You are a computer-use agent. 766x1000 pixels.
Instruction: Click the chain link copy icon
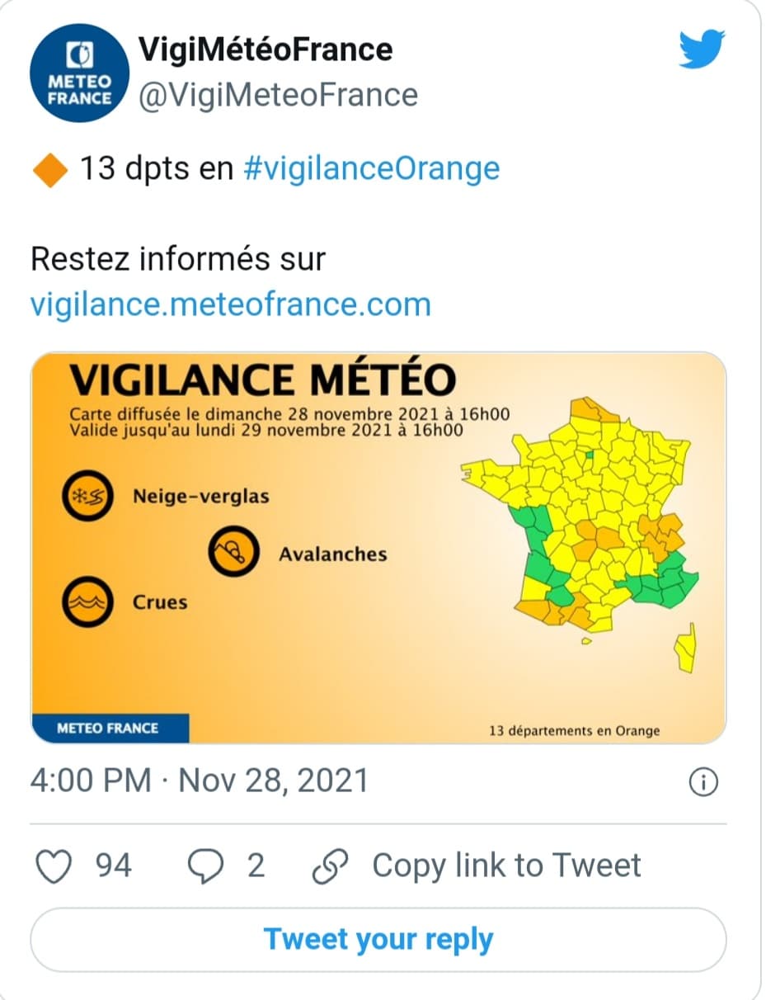(331, 866)
